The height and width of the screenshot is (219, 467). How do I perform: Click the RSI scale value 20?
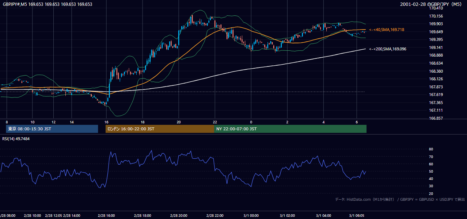pos(431,193)
